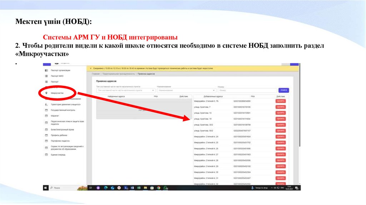
Task: Click the Микроучастки map pin icon
Action: [46, 93]
